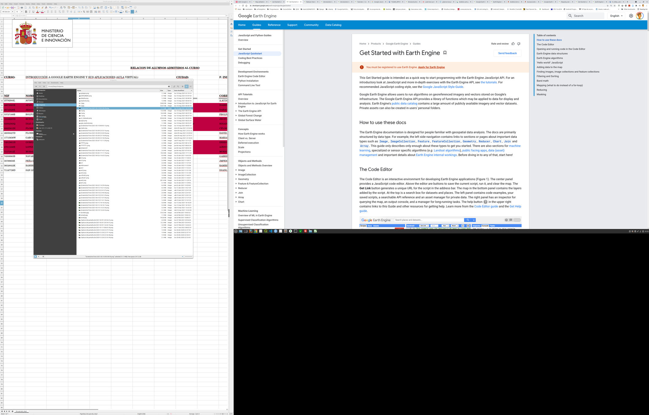The width and height of the screenshot is (649, 415).
Task: Toggle path text entry in file manager
Action: coord(174,86)
